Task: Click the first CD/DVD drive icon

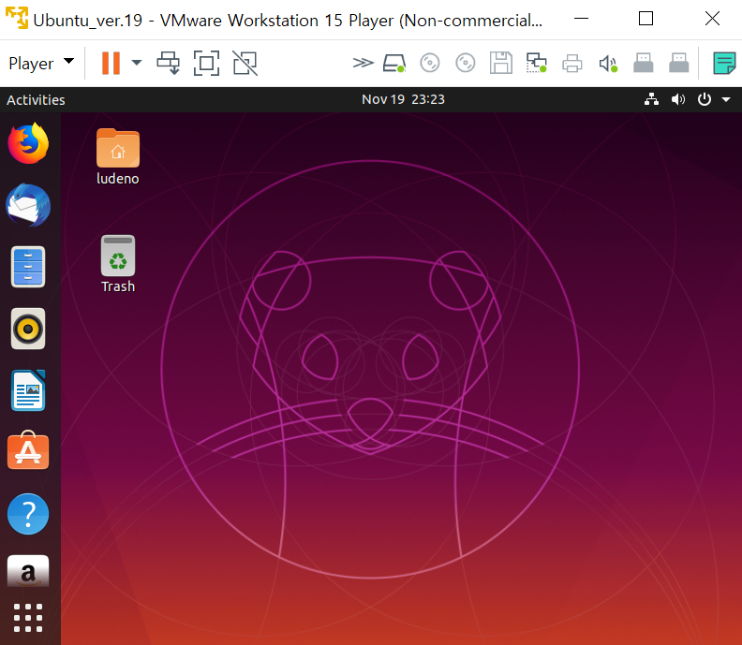Action: click(x=430, y=63)
